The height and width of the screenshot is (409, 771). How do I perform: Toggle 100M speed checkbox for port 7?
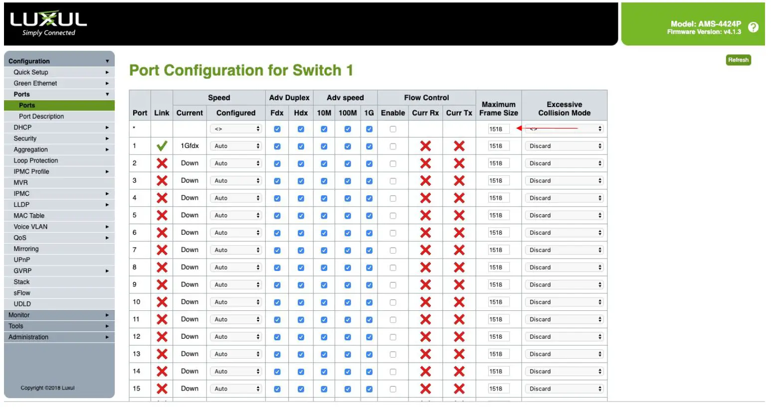348,250
